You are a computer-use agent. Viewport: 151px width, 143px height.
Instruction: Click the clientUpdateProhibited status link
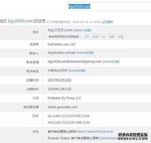tap(109, 138)
